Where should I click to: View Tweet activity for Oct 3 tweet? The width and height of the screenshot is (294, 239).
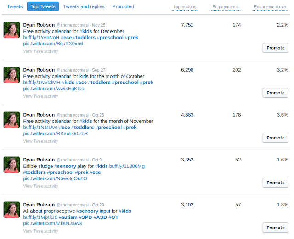[x=40, y=186]
